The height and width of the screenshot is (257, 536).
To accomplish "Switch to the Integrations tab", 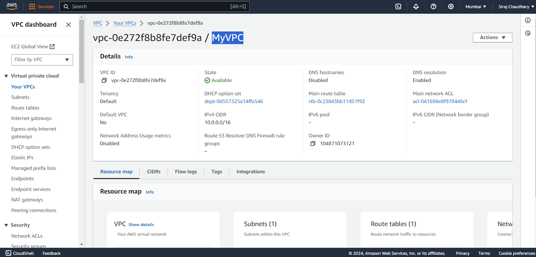I will coord(251,172).
